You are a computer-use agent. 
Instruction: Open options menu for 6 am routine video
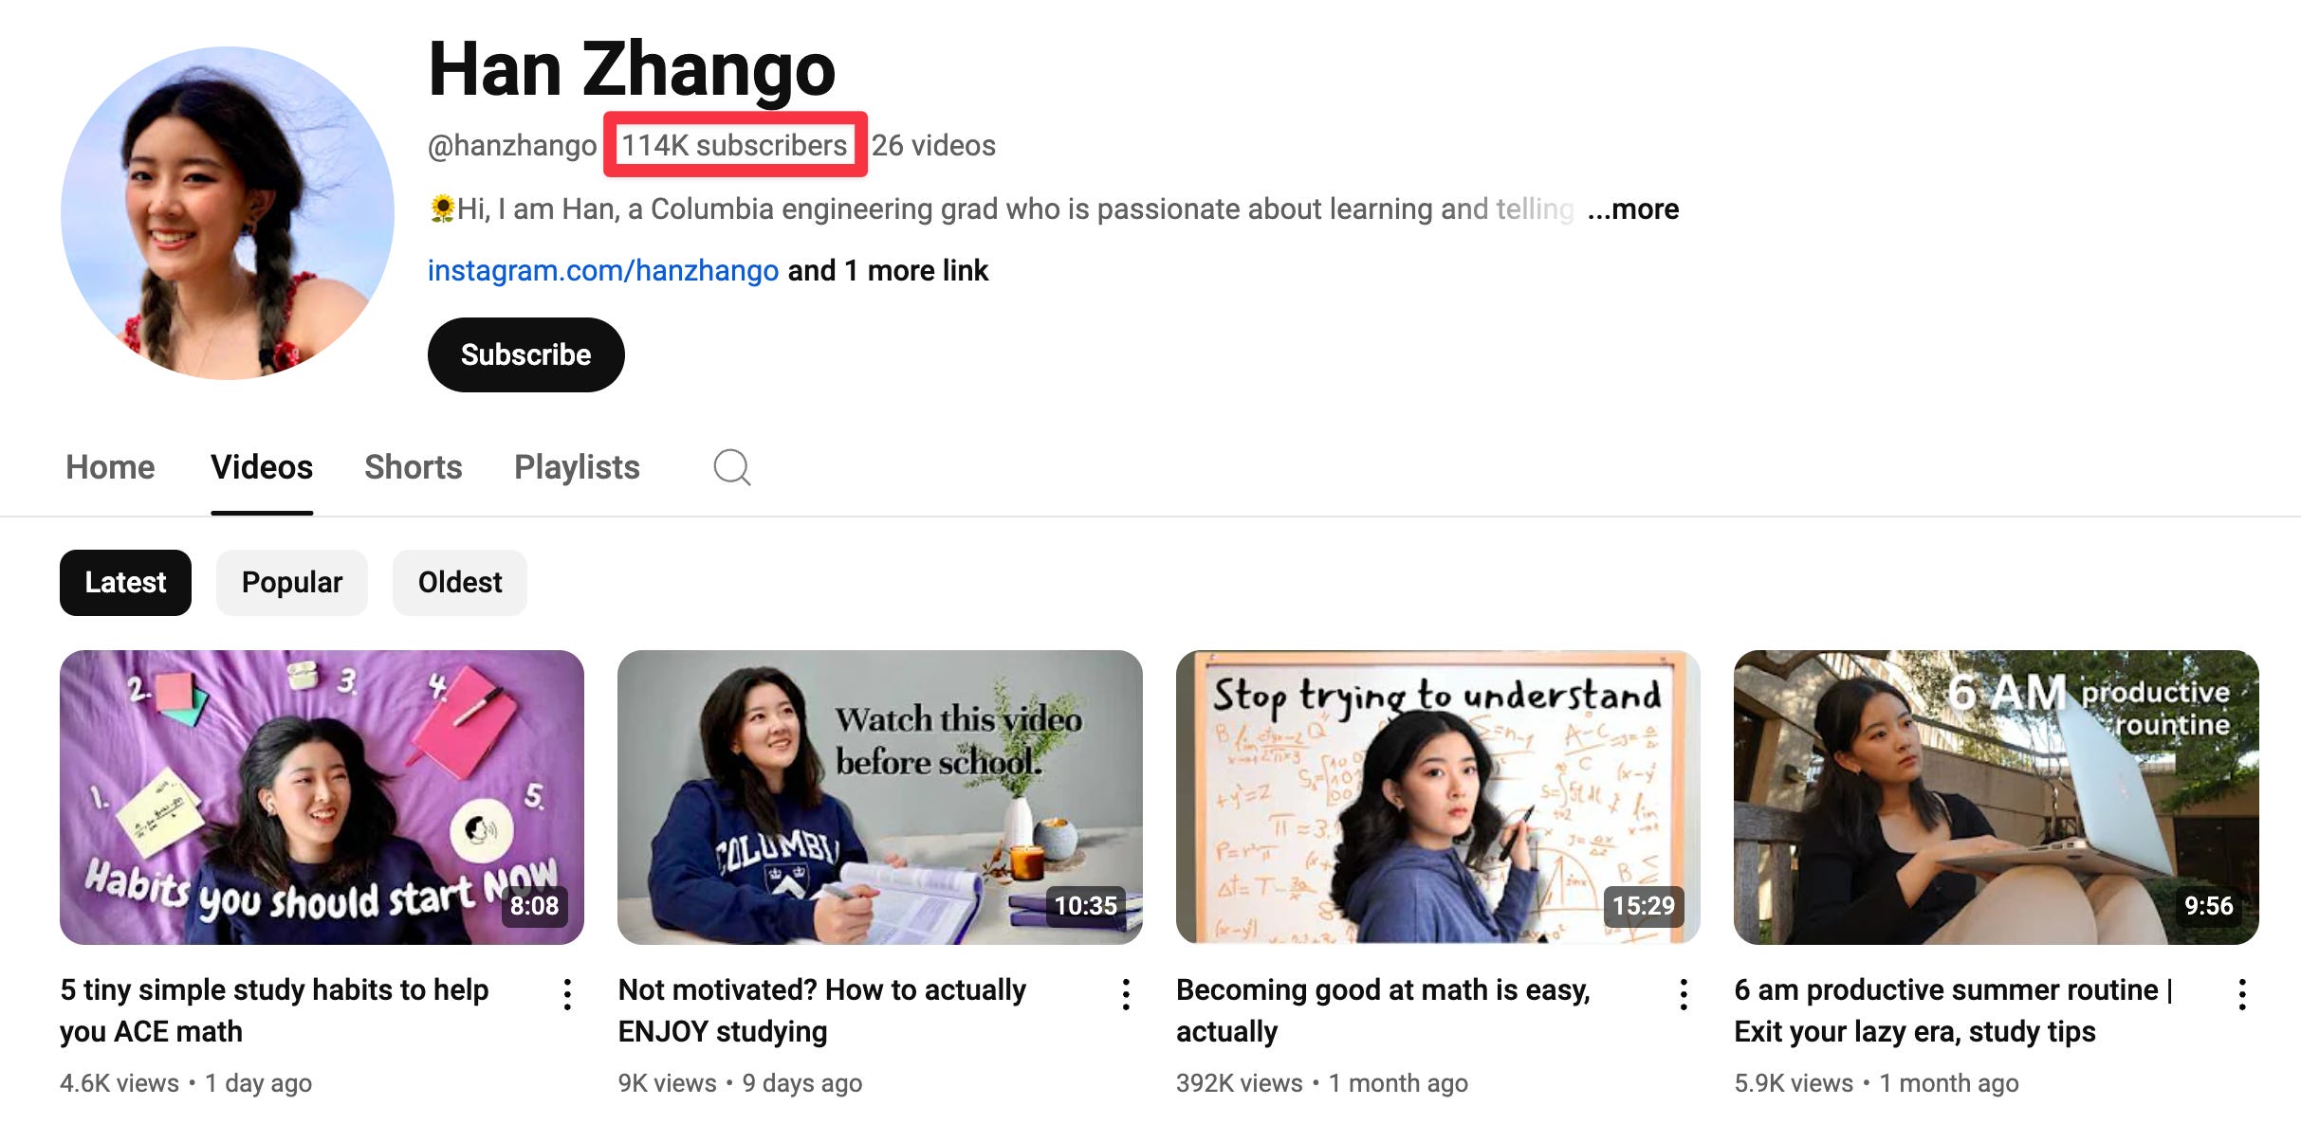(2241, 994)
